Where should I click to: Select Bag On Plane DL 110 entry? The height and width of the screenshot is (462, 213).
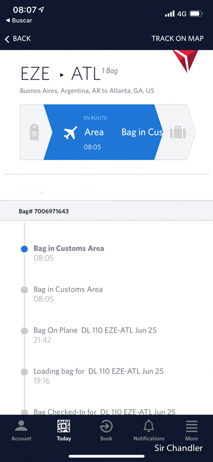pos(95,335)
